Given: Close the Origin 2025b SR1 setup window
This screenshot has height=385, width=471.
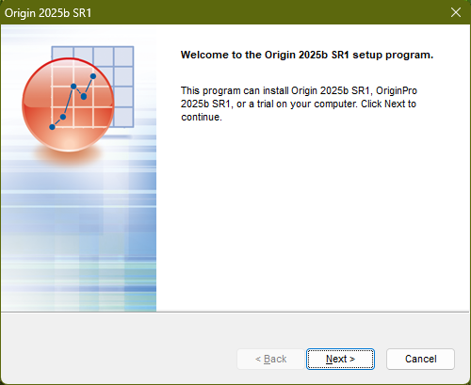Looking at the screenshot, I should coord(456,12).
